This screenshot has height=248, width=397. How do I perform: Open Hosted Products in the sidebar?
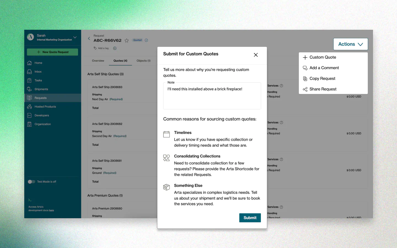click(x=45, y=107)
